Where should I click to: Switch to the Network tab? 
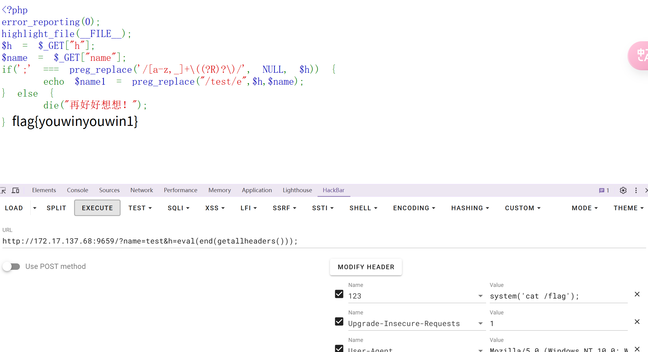pos(141,190)
